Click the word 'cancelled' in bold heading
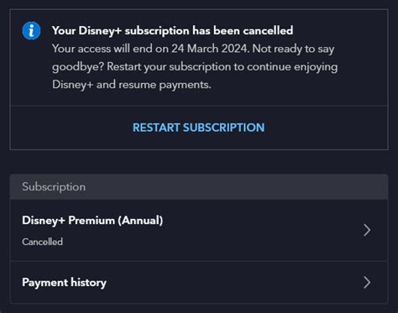Screen dimensions: 398x313 click(x=268, y=30)
